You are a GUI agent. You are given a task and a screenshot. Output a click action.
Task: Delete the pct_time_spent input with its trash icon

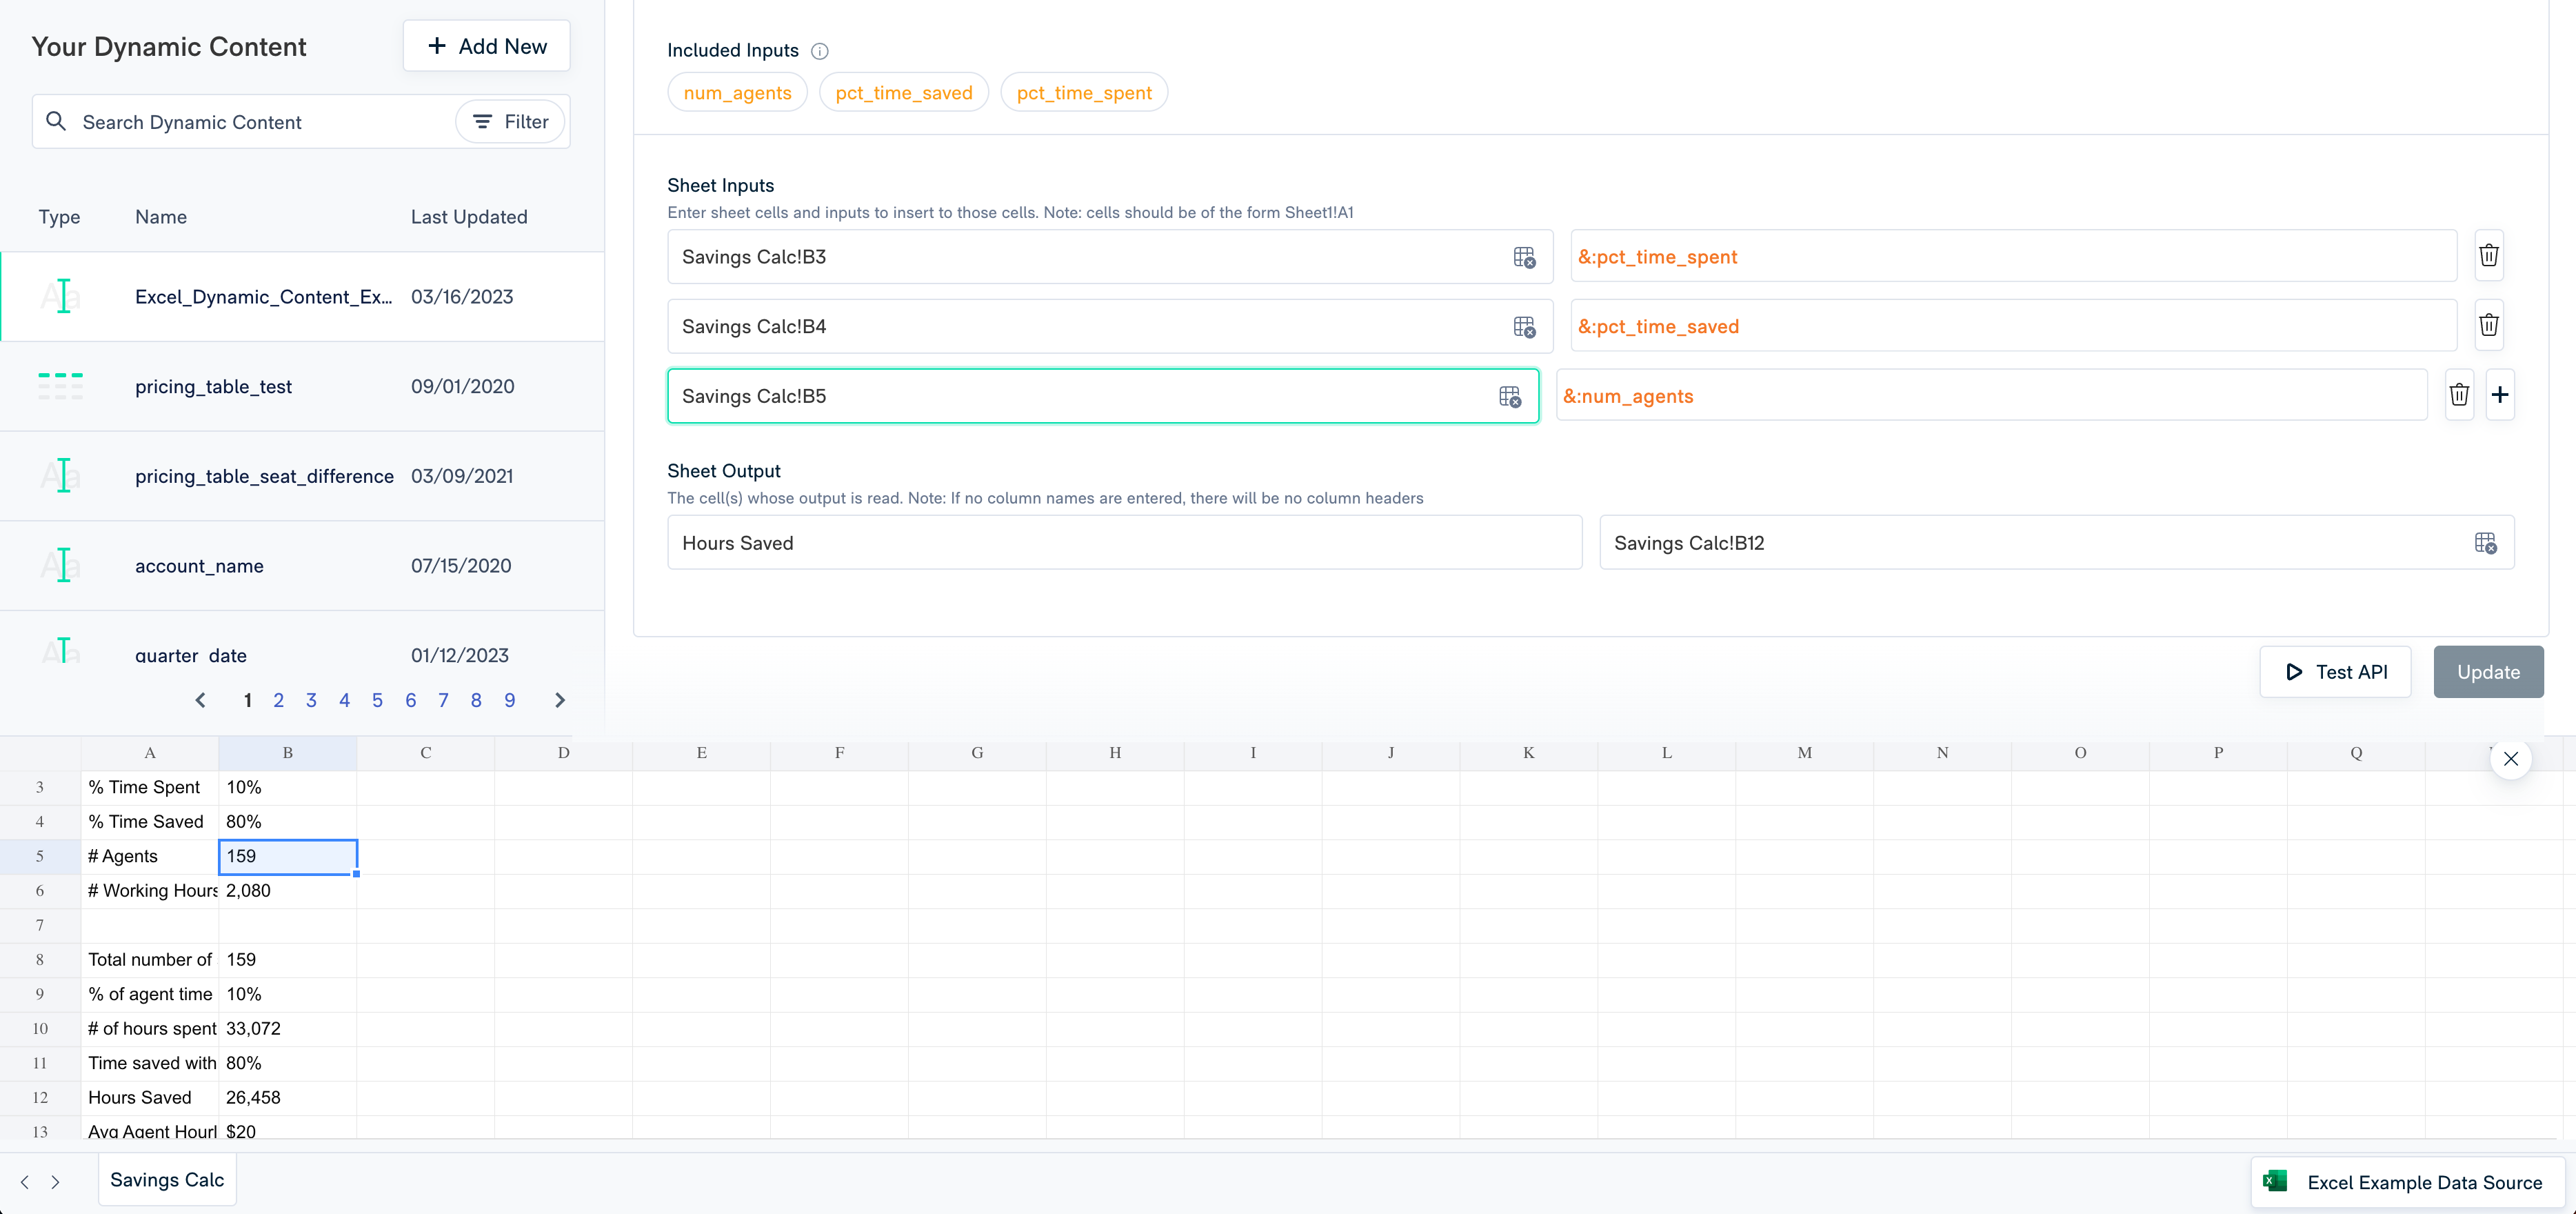click(2489, 256)
